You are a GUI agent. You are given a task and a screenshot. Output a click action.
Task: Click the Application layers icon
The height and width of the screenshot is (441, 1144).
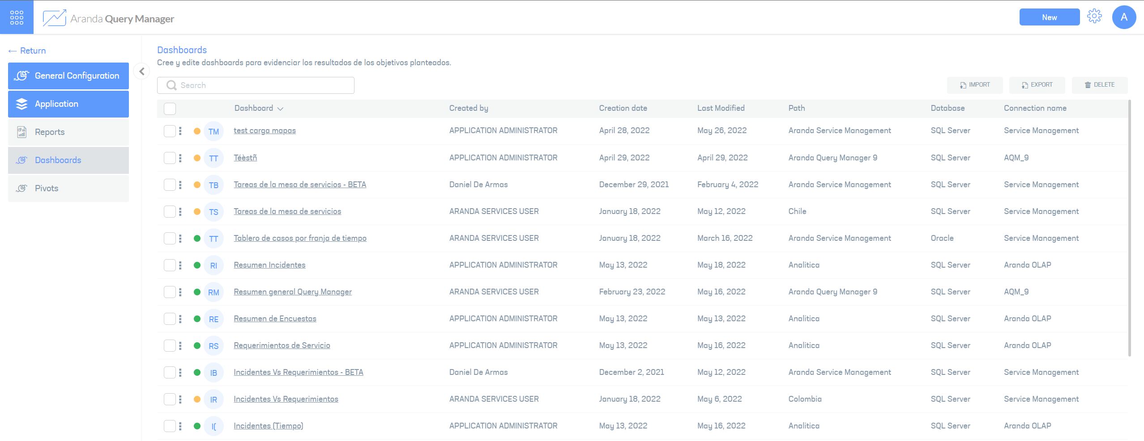coord(21,104)
